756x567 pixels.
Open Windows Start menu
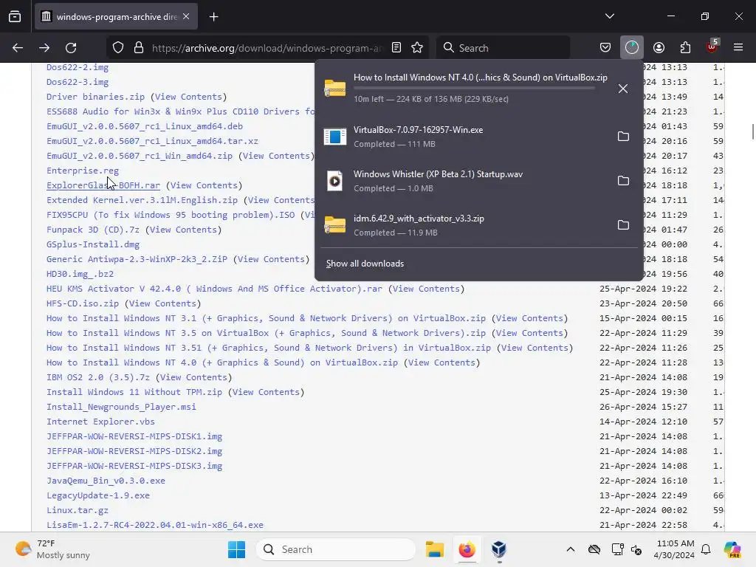click(x=236, y=549)
